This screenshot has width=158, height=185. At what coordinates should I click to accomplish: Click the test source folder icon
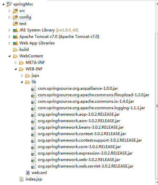[x=15, y=24]
